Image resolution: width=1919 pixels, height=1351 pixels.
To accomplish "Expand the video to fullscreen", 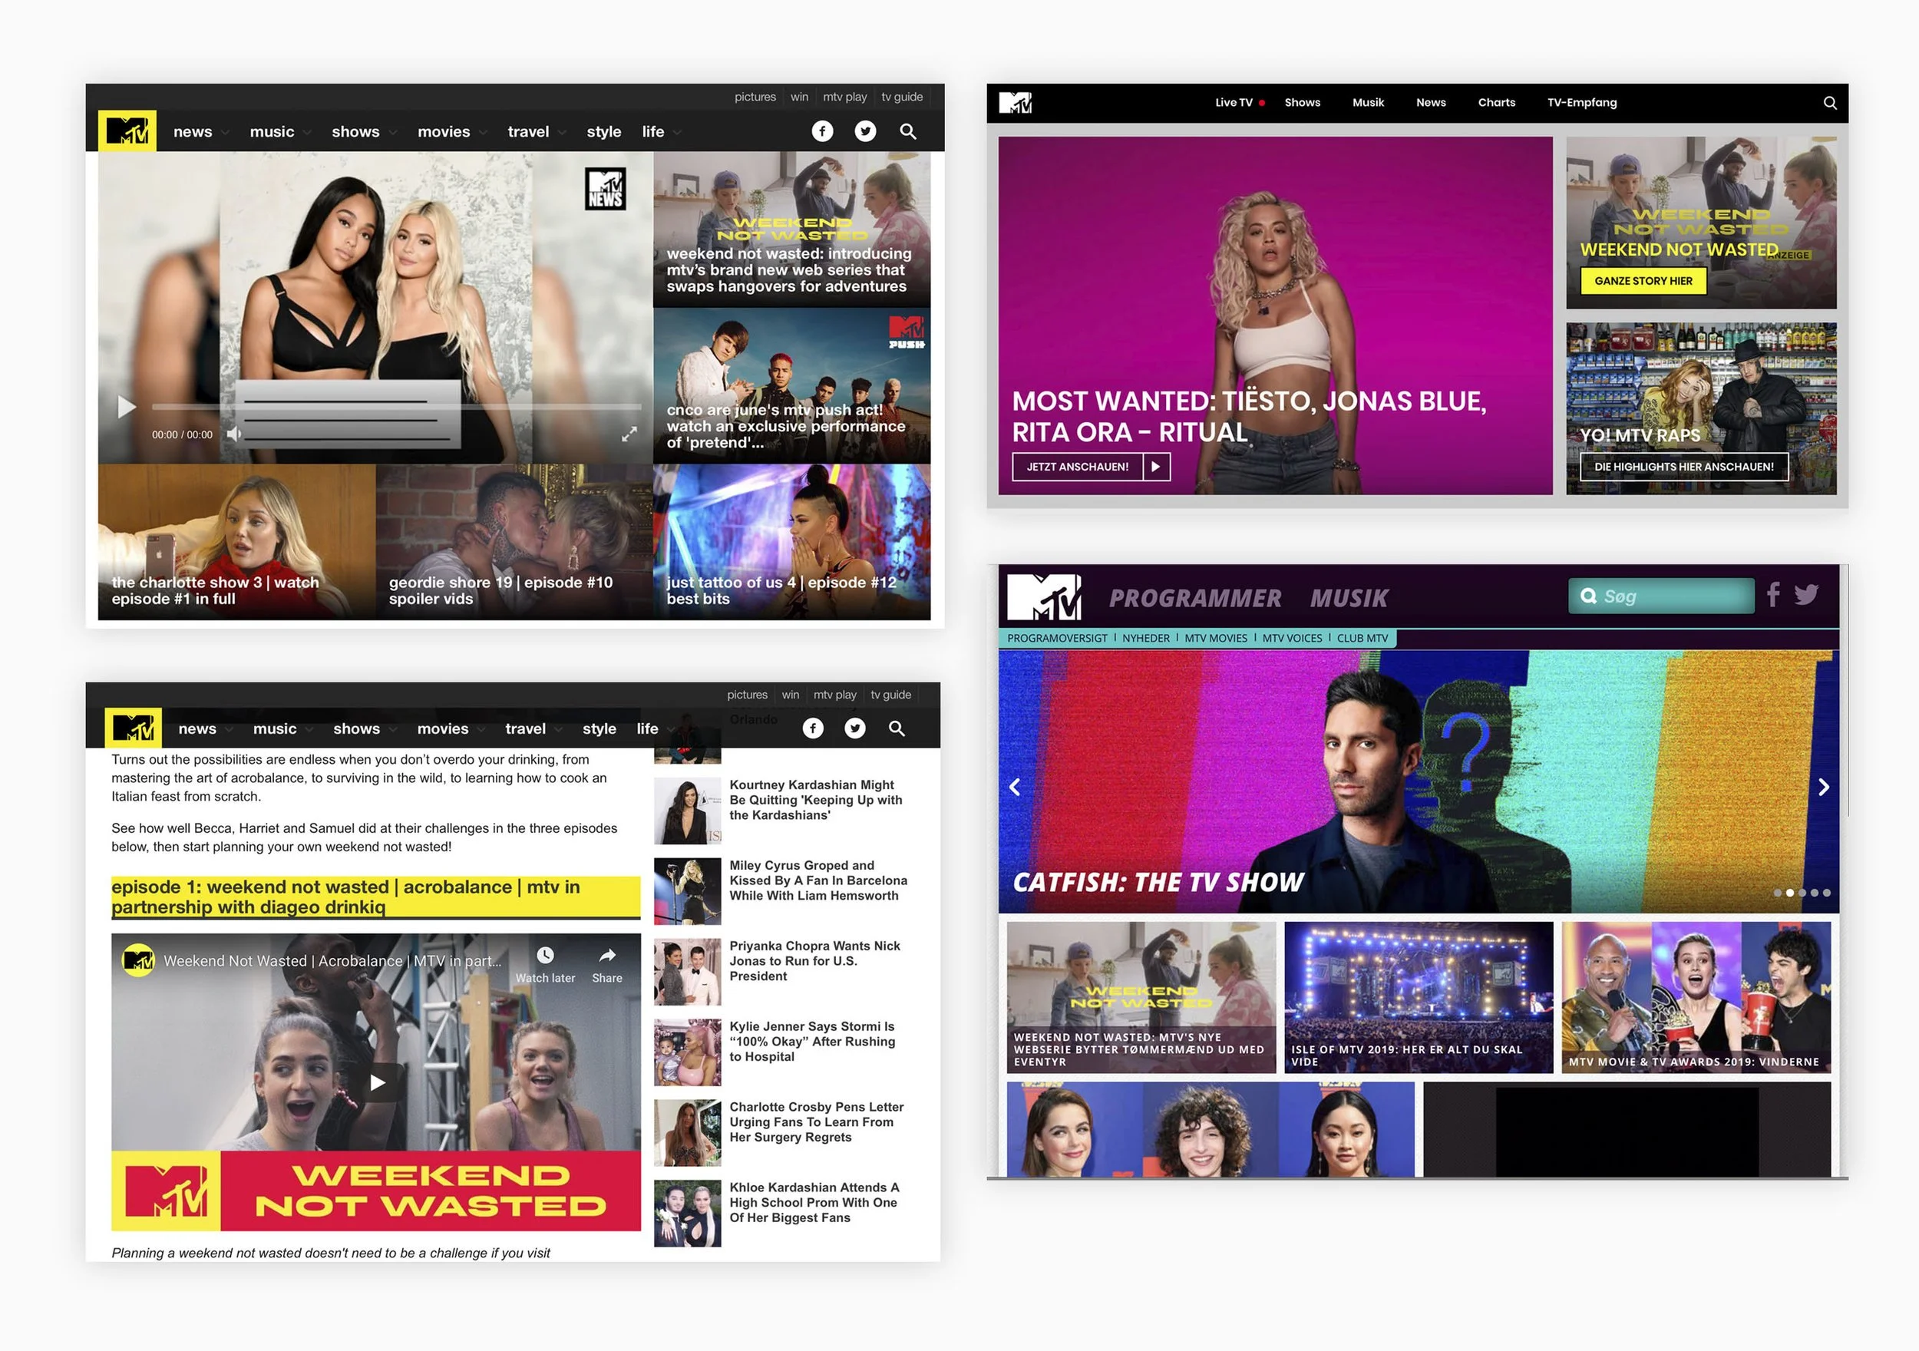I will (x=629, y=434).
